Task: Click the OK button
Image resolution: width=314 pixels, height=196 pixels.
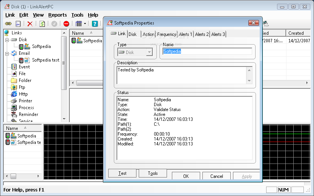Action: (x=186, y=176)
